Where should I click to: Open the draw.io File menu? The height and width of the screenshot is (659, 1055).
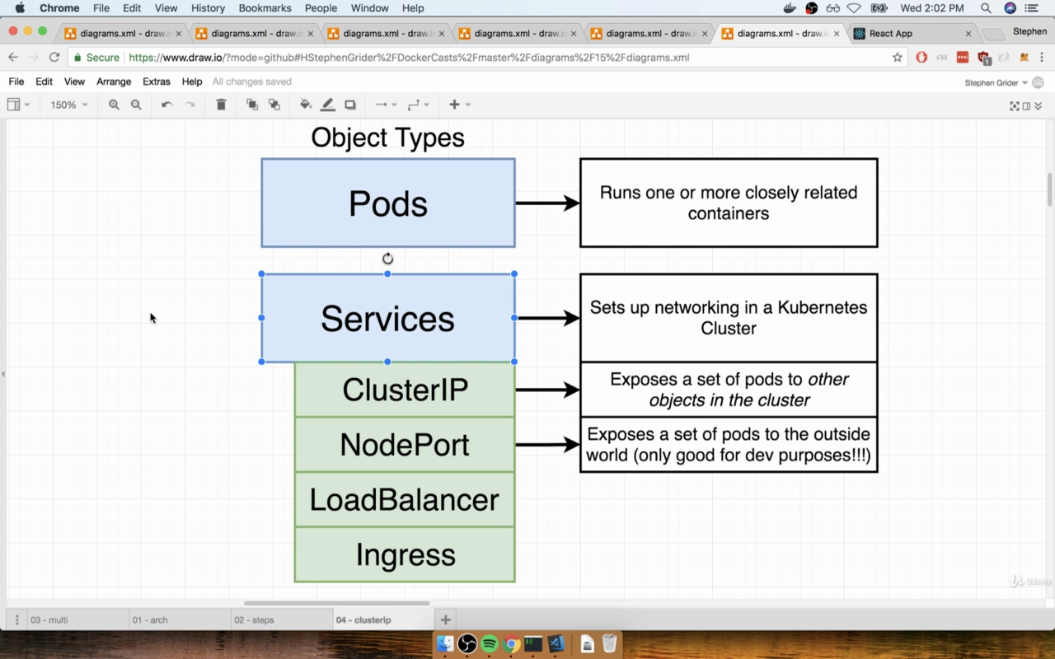pyautogui.click(x=16, y=82)
